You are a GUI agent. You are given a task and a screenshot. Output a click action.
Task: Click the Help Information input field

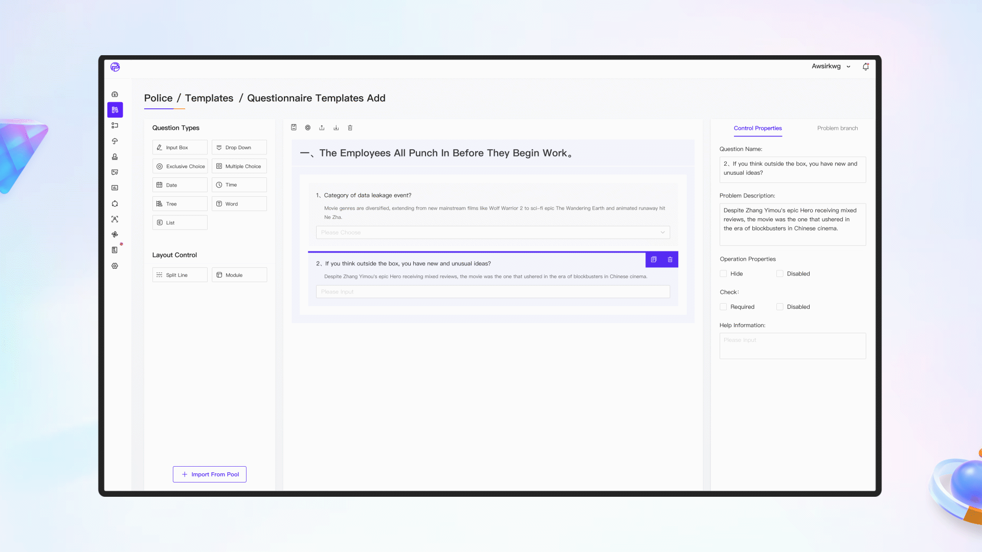coord(792,346)
